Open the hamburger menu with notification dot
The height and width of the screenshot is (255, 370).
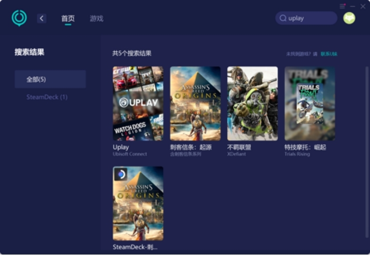pos(342,7)
